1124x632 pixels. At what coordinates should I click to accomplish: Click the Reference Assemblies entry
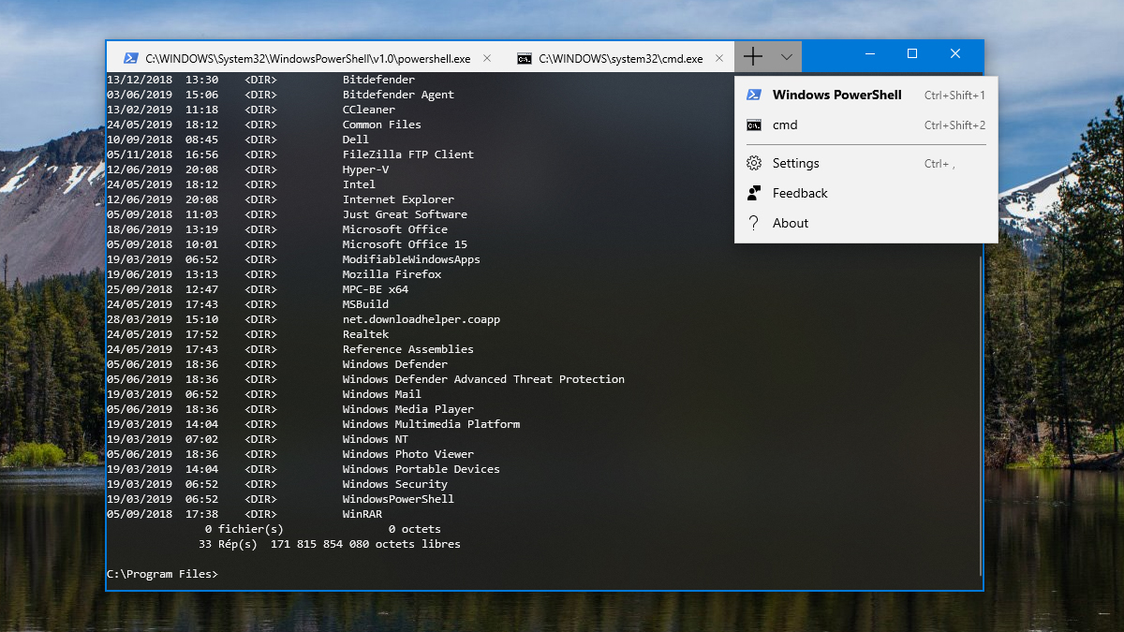[407, 349]
